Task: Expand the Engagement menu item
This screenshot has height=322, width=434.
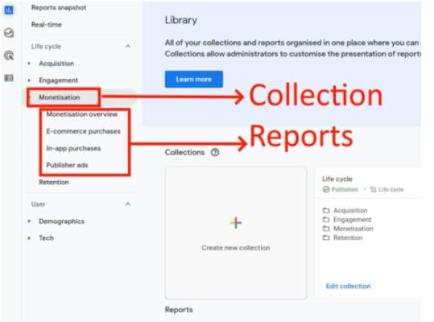Action: pyautogui.click(x=59, y=80)
